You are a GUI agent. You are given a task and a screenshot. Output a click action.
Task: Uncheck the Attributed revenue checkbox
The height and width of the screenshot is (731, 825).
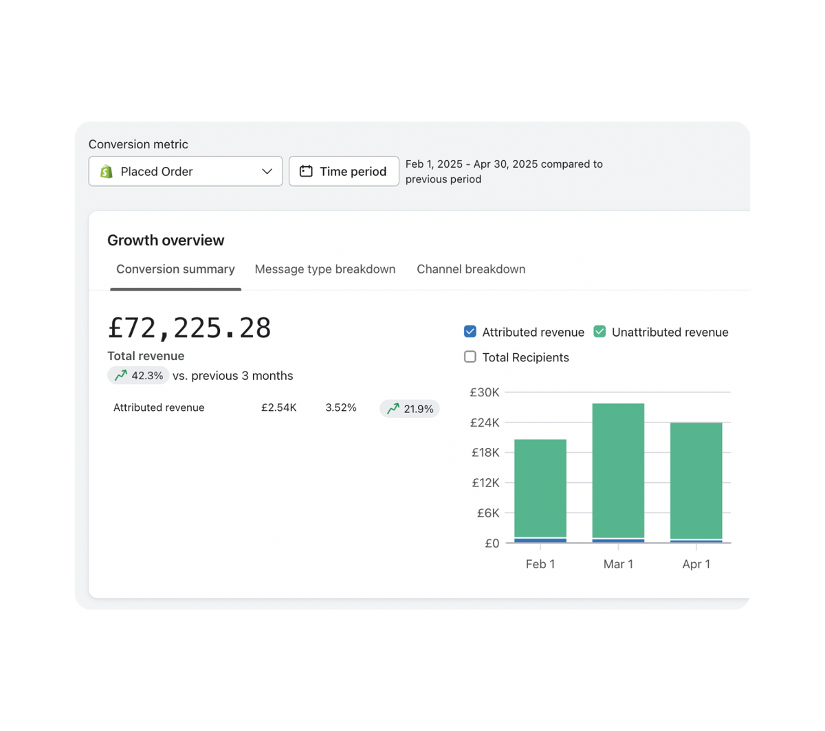click(x=470, y=331)
